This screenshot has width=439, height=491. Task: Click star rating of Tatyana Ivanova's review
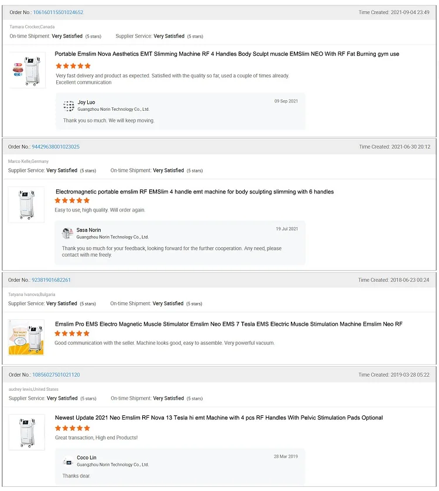point(72,333)
